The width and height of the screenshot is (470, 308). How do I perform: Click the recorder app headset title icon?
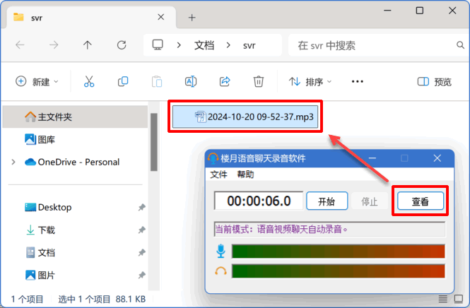click(x=213, y=158)
